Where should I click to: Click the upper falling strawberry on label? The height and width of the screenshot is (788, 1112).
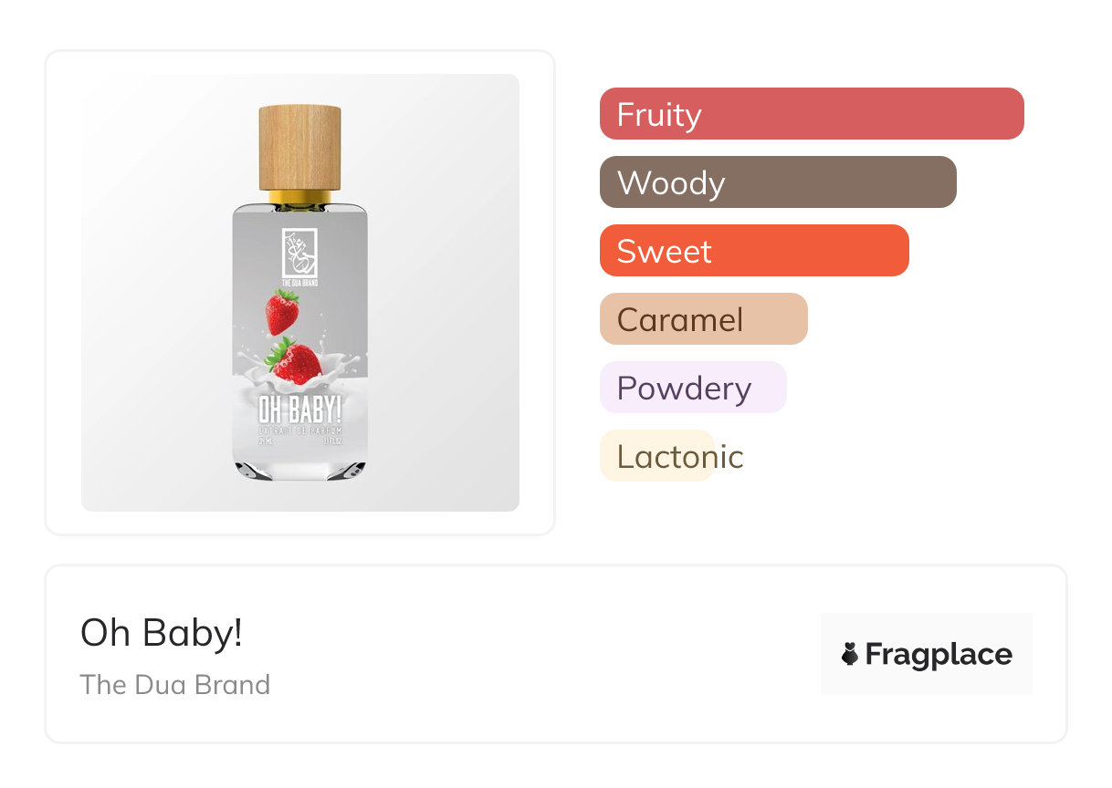[x=282, y=311]
